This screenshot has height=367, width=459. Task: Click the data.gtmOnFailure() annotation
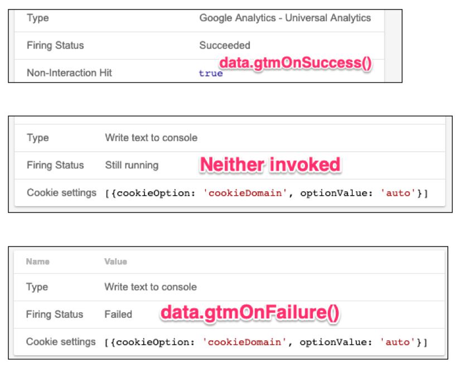coord(250,312)
